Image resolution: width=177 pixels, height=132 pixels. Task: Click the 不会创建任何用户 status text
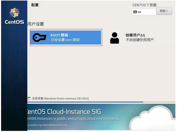[x=139, y=40]
